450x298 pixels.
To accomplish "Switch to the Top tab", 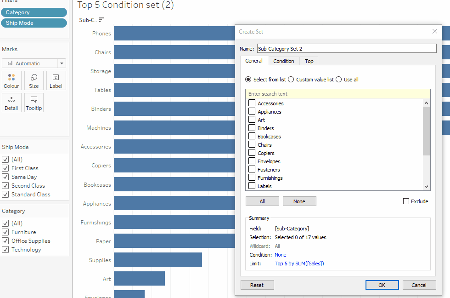I will [309, 61].
